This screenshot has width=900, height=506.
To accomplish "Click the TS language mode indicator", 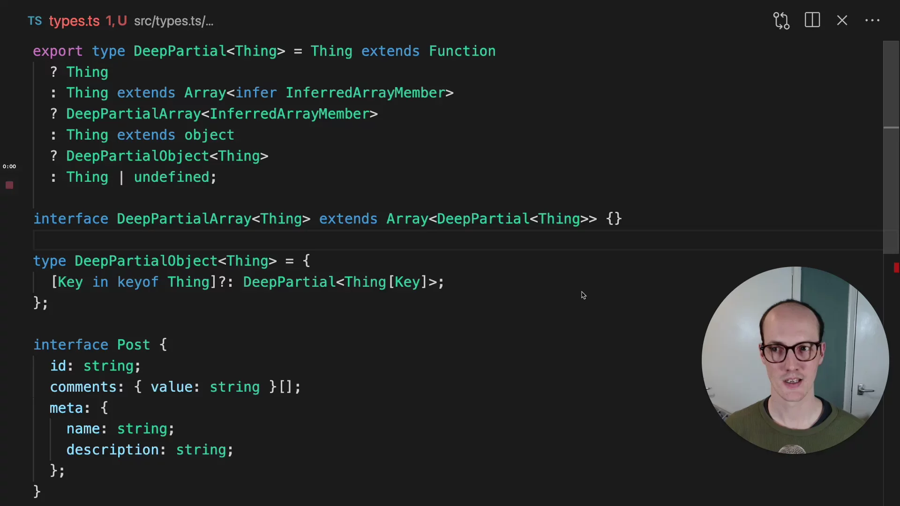I will (x=35, y=21).
